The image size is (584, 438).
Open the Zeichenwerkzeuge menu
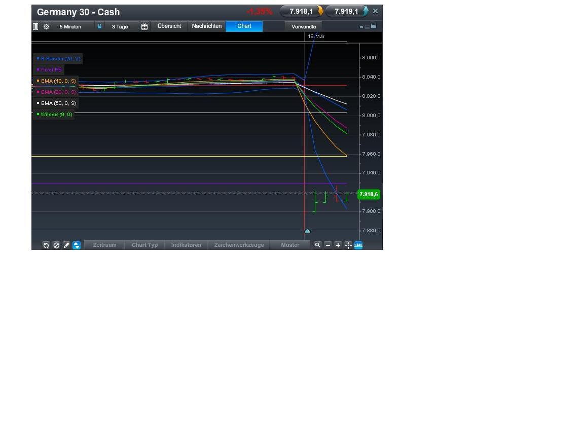click(239, 245)
